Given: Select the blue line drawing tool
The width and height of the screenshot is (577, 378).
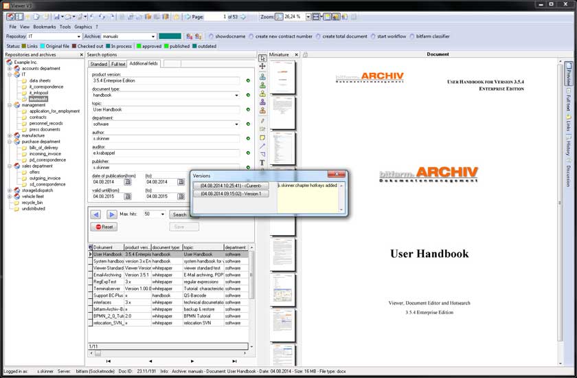Looking at the screenshot, I should [262, 146].
